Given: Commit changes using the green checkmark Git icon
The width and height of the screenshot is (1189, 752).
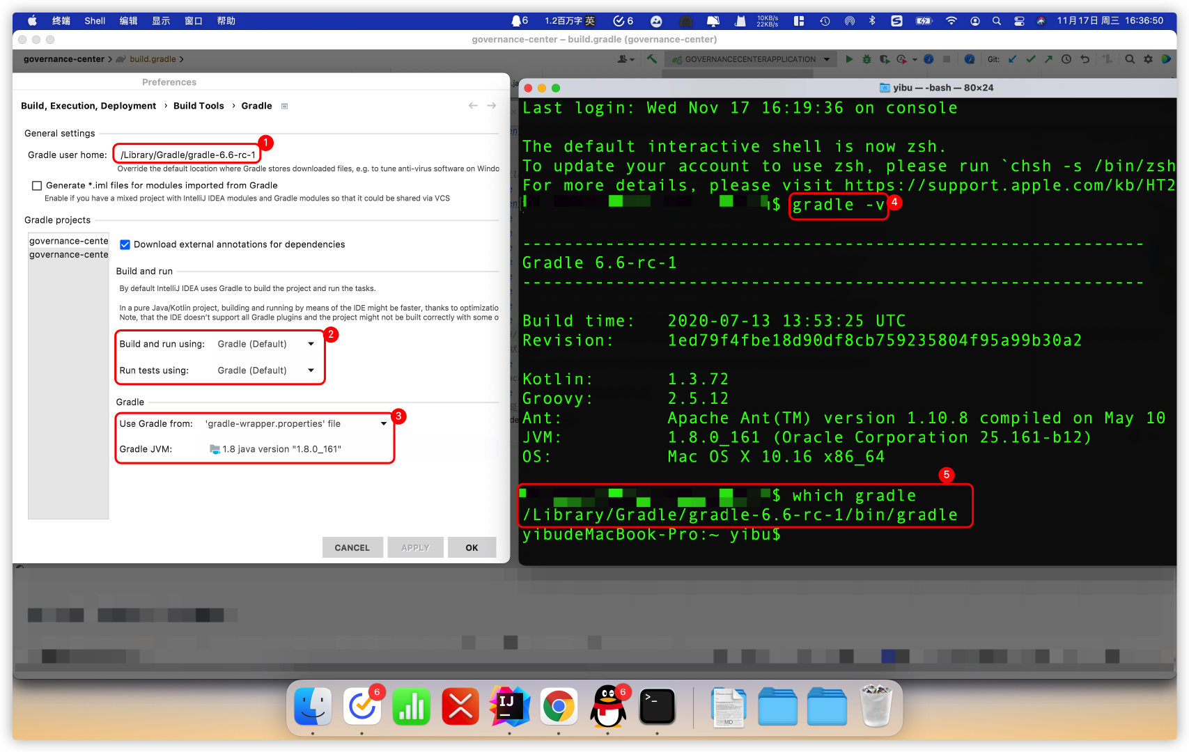Looking at the screenshot, I should point(1031,59).
